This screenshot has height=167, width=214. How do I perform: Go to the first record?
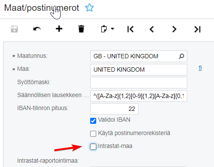pos(130,29)
